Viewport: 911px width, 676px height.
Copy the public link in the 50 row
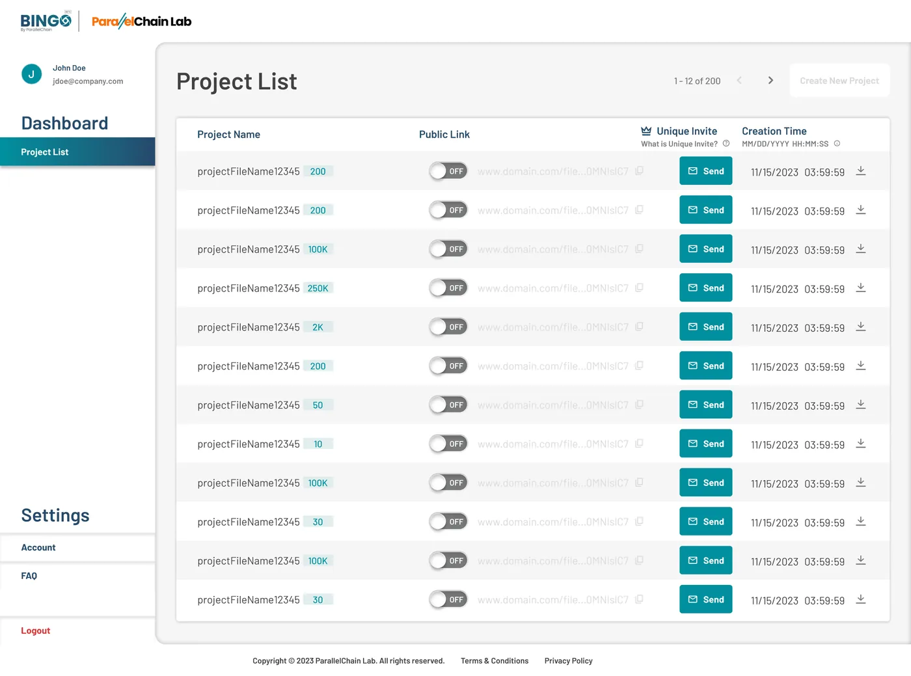[x=639, y=405]
